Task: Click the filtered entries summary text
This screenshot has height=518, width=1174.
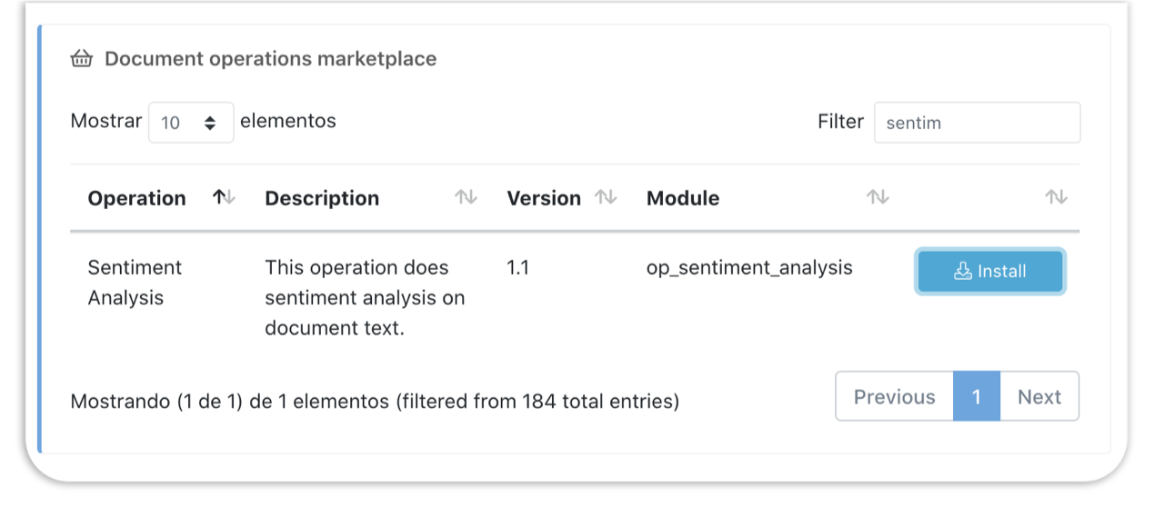Action: click(375, 401)
